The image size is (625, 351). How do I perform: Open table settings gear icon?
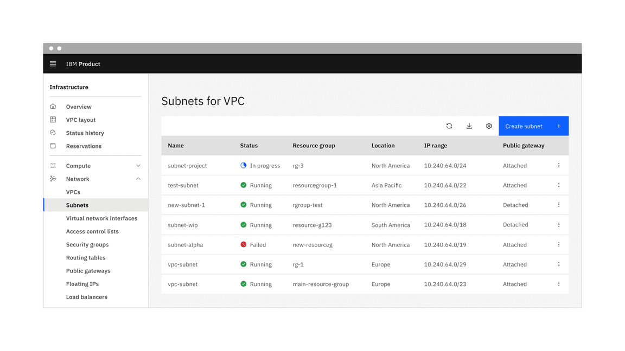coord(489,126)
